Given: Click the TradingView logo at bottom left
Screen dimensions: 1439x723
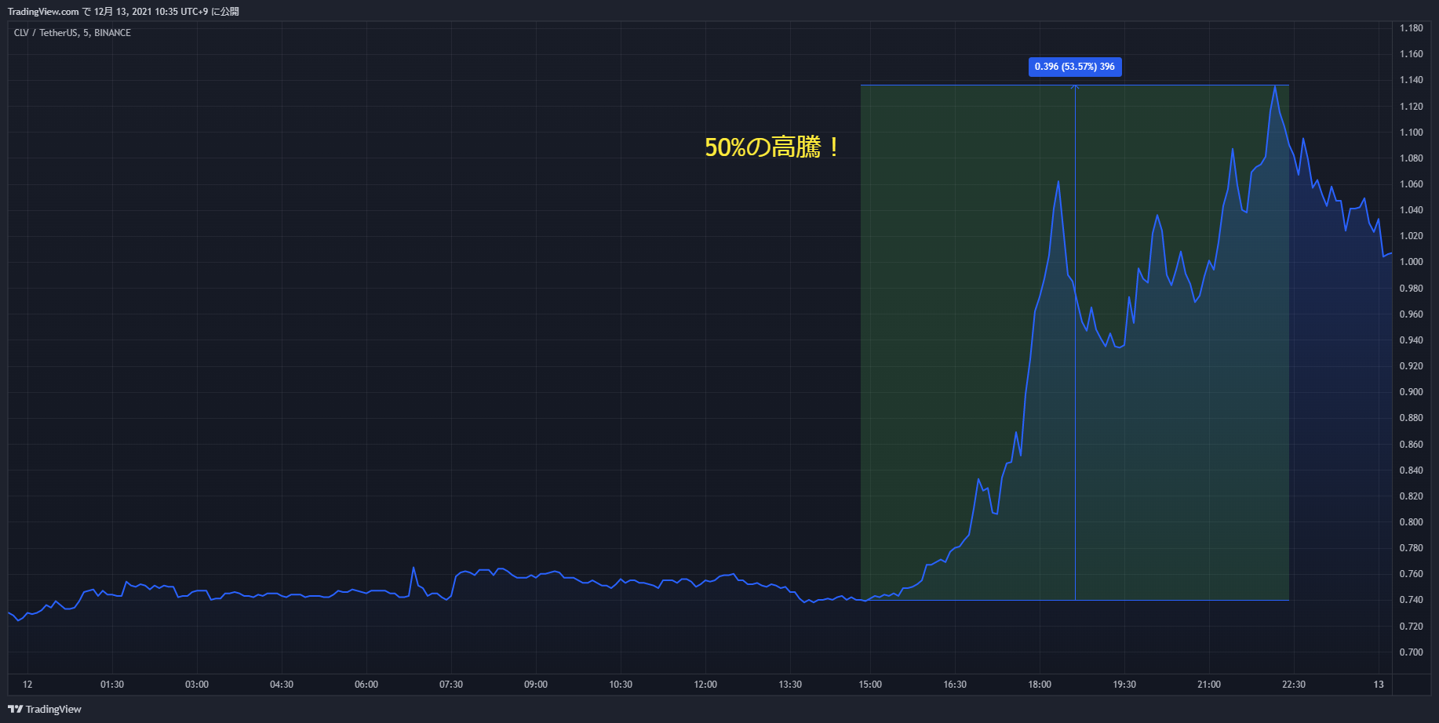Looking at the screenshot, I should pos(45,709).
